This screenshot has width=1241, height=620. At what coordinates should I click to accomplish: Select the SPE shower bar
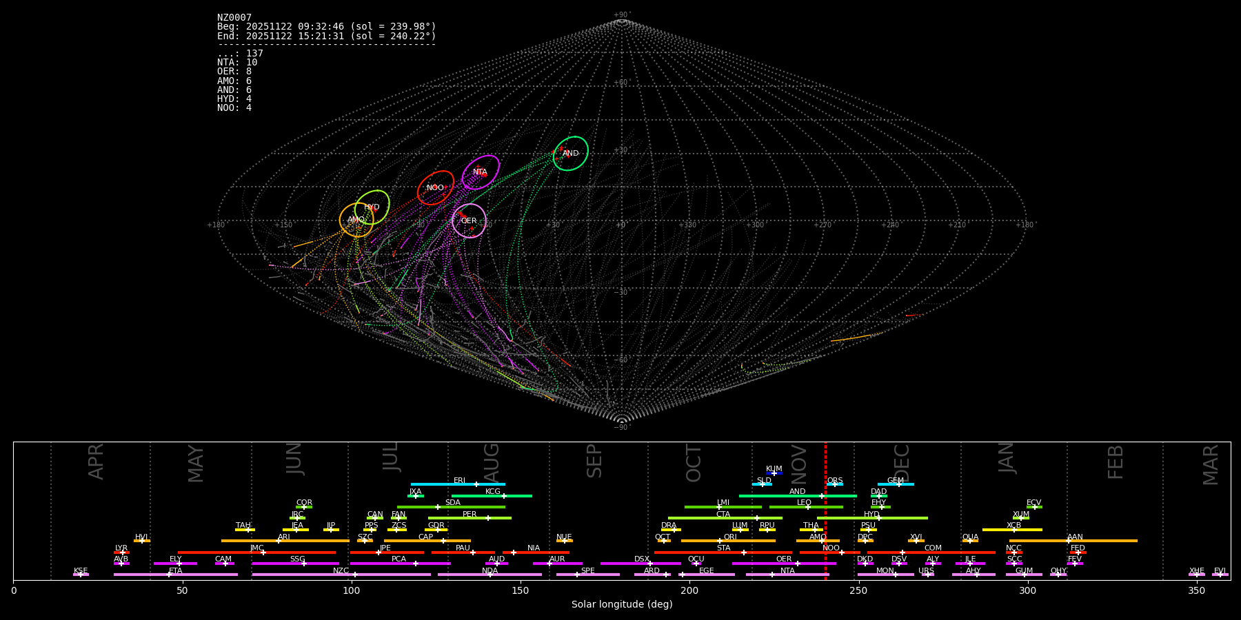pos(588,575)
